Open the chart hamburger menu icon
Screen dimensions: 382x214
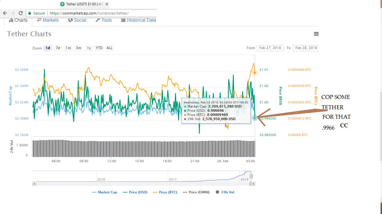pos(316,34)
